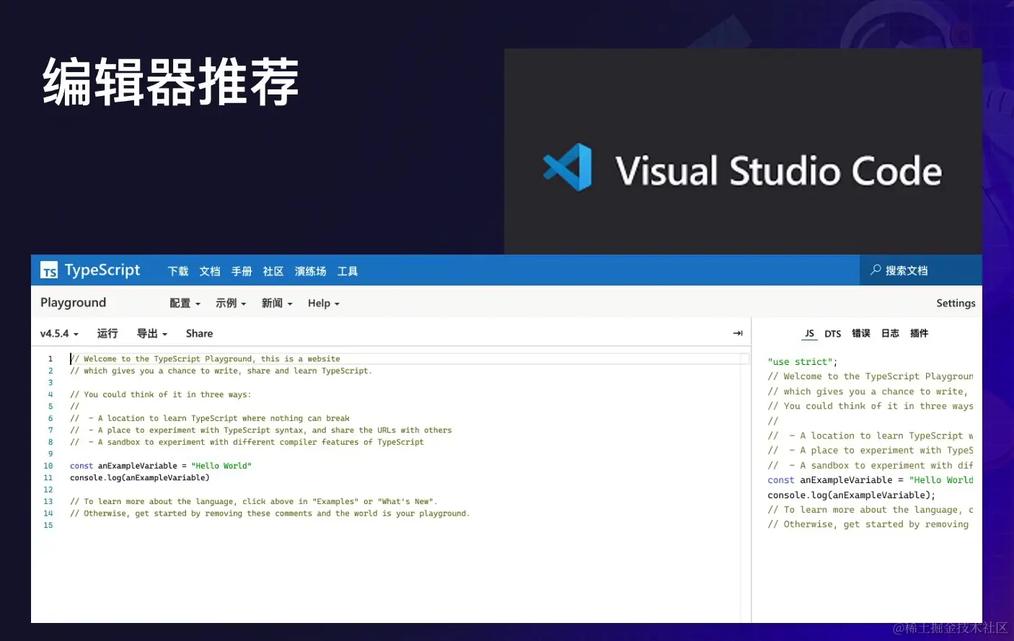Screen dimensions: 1014x641
Task: Expand the 示例 dropdown menu
Action: pos(231,303)
